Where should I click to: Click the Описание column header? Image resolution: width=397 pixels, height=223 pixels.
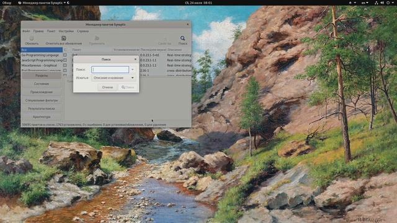[174, 50]
